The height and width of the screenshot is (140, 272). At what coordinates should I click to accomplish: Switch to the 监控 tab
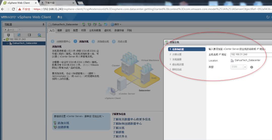coord(67,30)
